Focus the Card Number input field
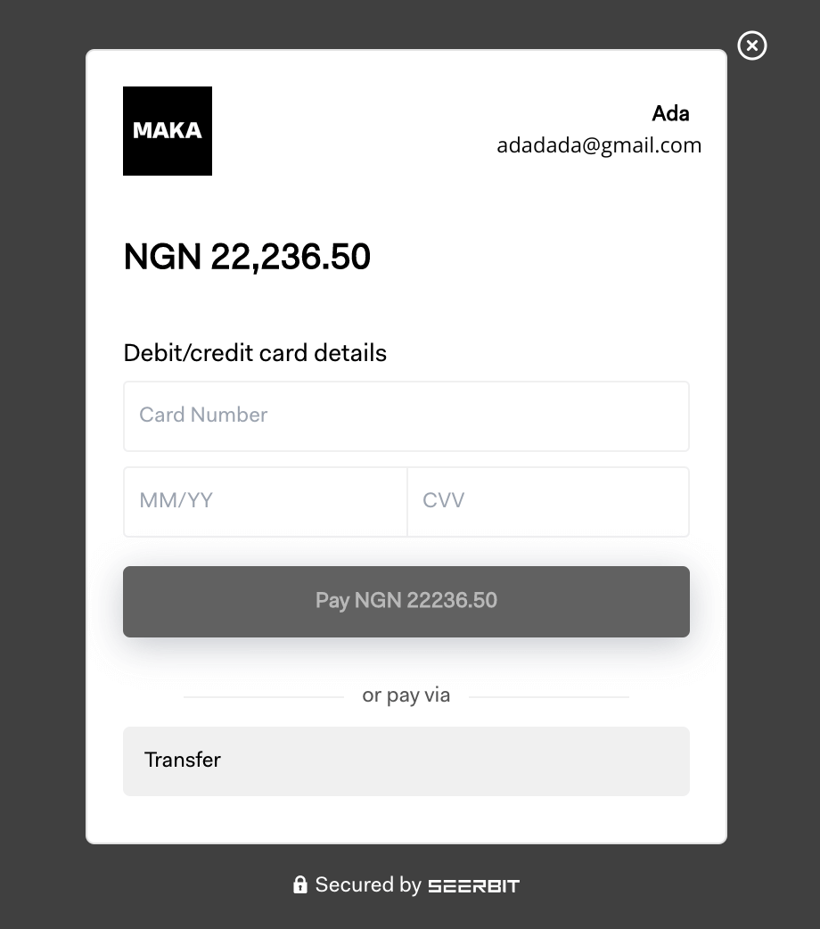820x929 pixels. click(406, 416)
